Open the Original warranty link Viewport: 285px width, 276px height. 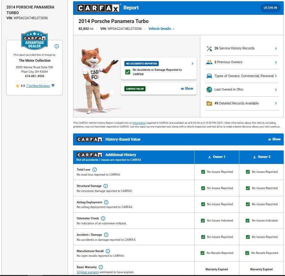88,272
